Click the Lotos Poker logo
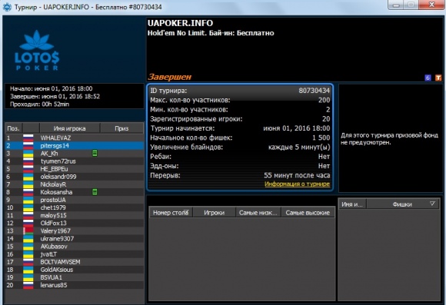This screenshot has width=446, height=305. pos(37,50)
